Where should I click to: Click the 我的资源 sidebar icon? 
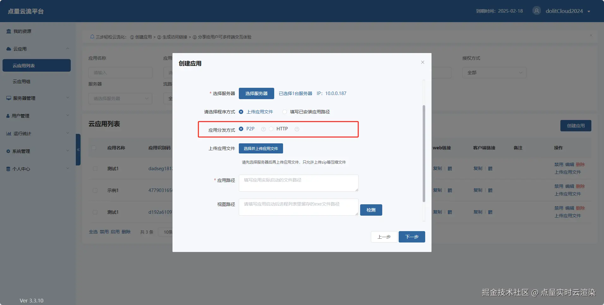coord(9,31)
